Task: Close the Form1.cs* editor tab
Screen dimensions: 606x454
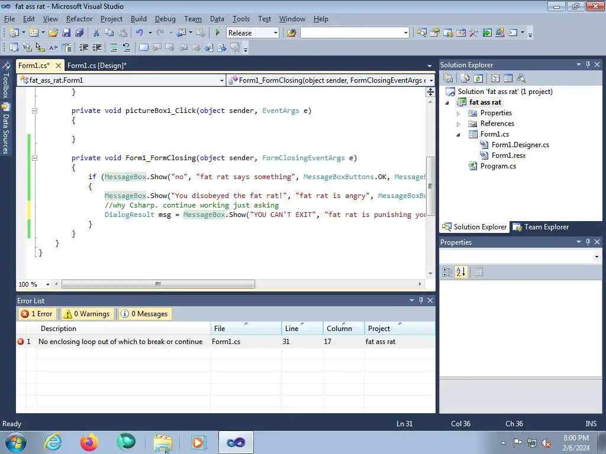Action: [59, 66]
